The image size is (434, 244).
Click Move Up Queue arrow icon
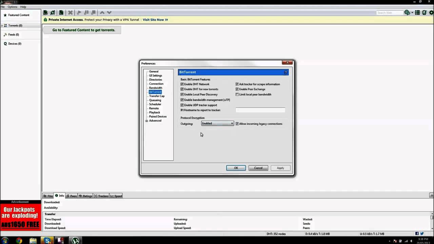pyautogui.click(x=102, y=13)
